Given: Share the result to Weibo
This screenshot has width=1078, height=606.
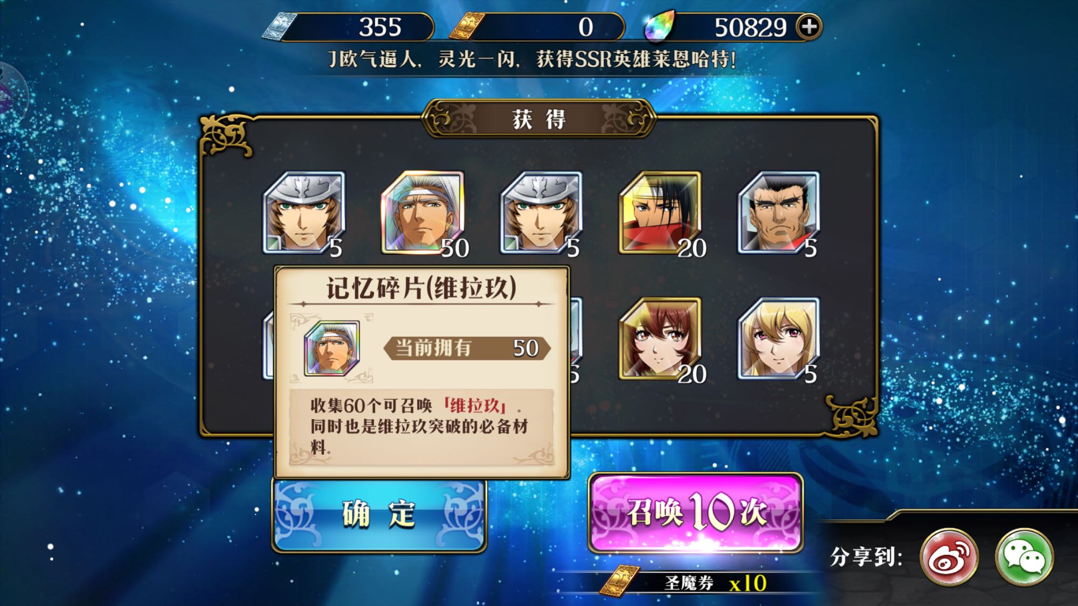Looking at the screenshot, I should tap(949, 557).
